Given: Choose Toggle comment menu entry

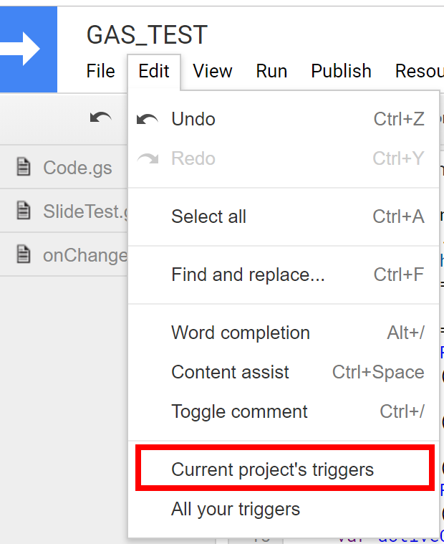Looking at the screenshot, I should pyautogui.click(x=284, y=412).
